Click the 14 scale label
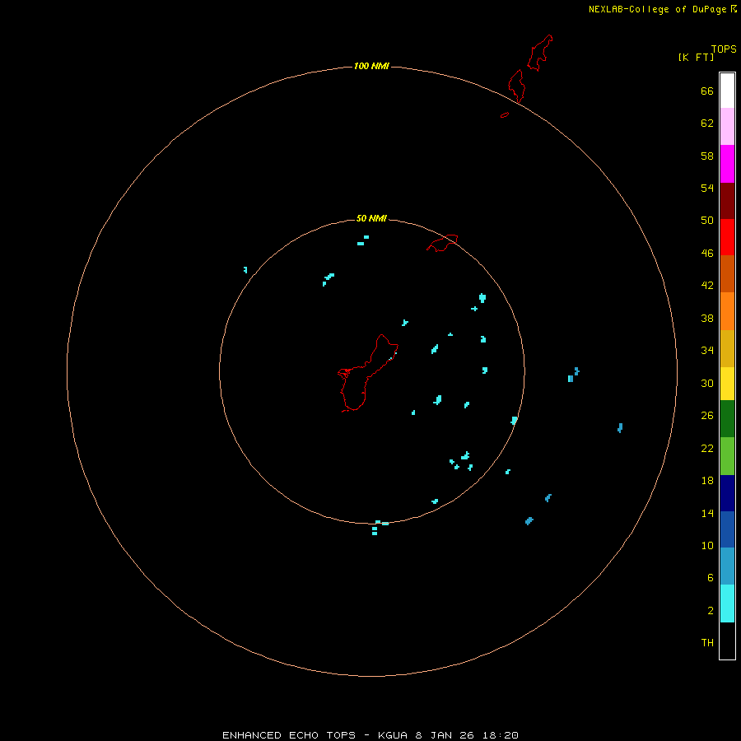Image resolution: width=741 pixels, height=741 pixels. click(x=707, y=513)
